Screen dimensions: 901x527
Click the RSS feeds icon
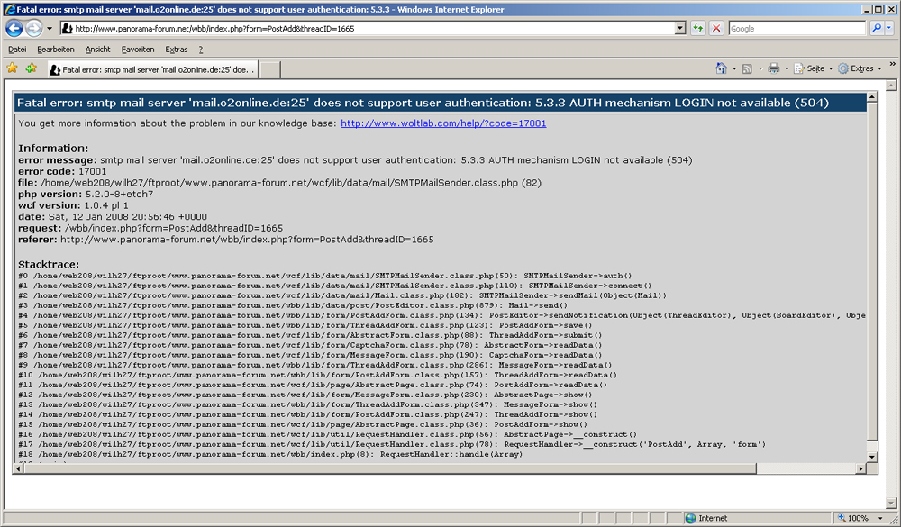[746, 68]
